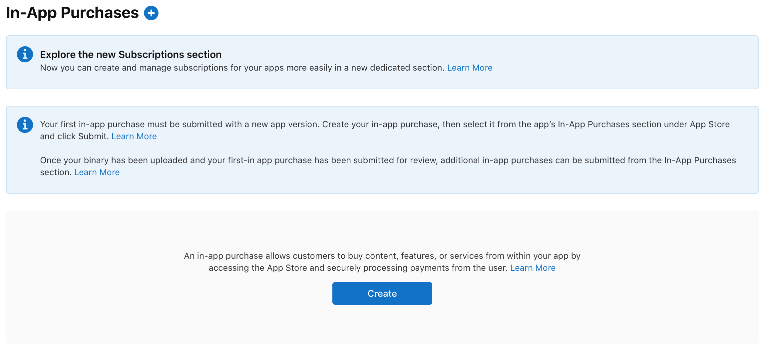This screenshot has width=768, height=355.
Task: Click the info icon in Subscriptions banner
Action: click(25, 54)
